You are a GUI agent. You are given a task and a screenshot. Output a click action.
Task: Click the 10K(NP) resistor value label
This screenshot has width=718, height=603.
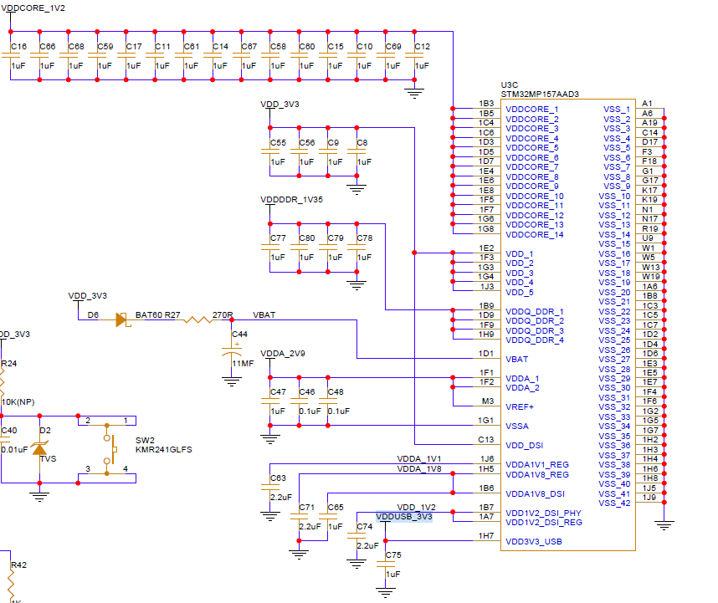pyautogui.click(x=18, y=401)
